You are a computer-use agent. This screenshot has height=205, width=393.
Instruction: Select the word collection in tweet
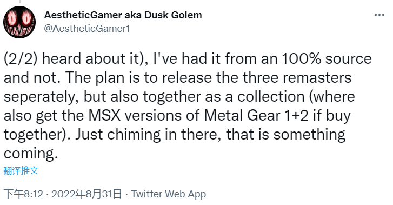tap(271, 97)
